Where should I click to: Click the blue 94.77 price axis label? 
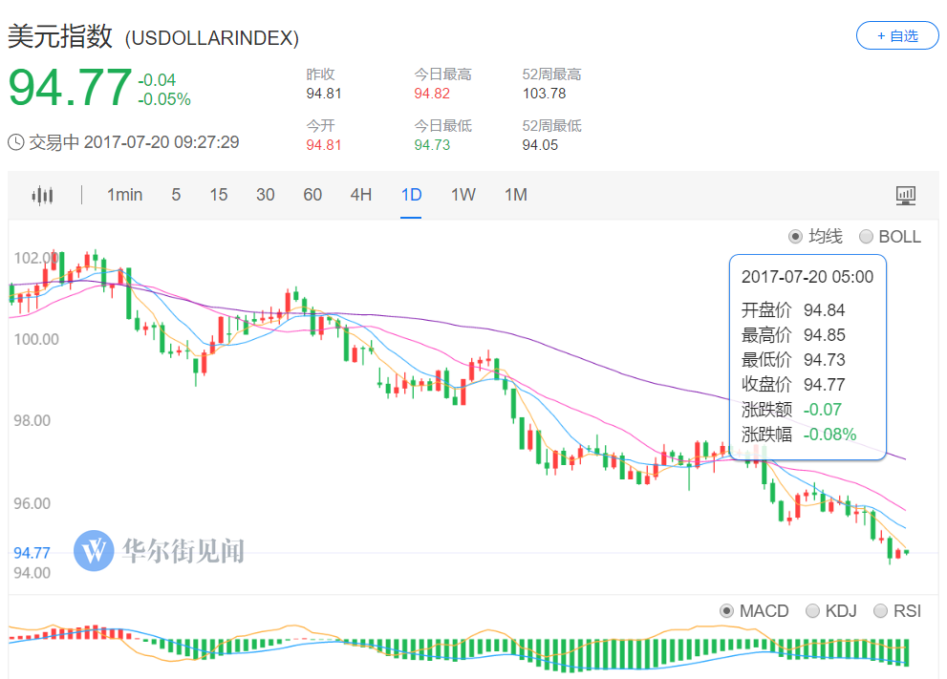coord(32,552)
